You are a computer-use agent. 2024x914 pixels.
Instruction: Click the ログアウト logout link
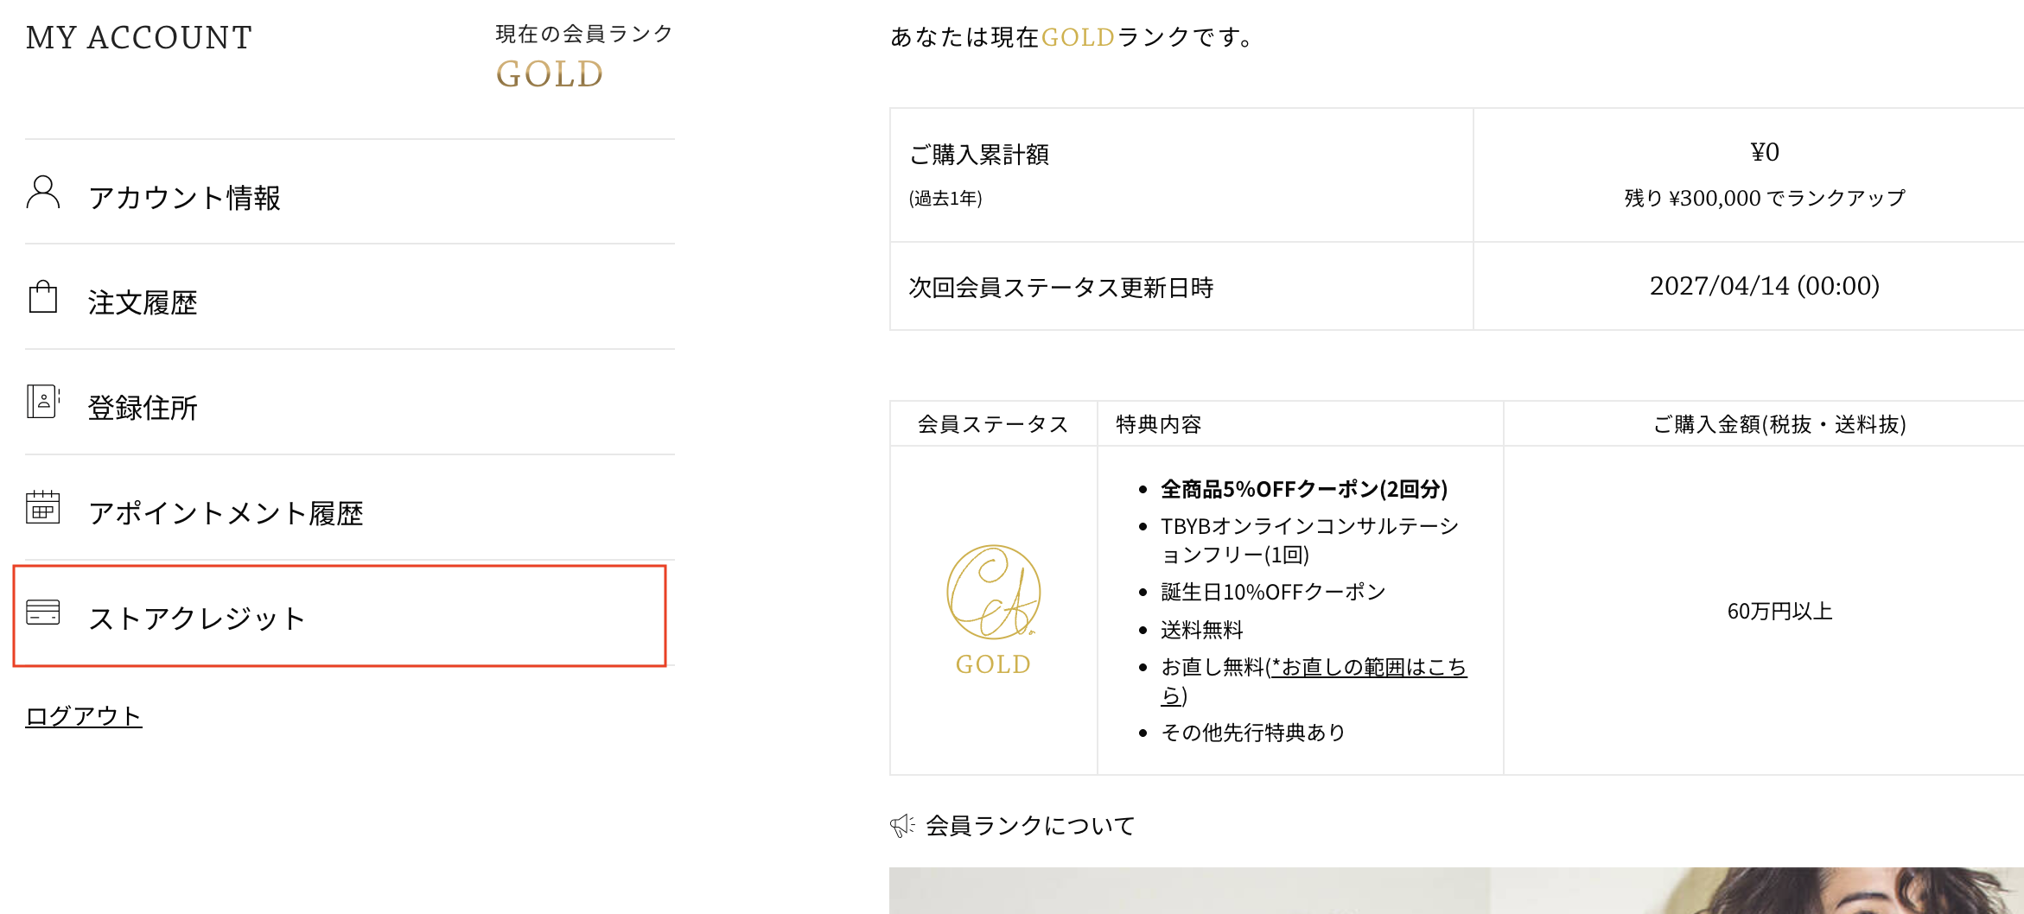tap(84, 716)
